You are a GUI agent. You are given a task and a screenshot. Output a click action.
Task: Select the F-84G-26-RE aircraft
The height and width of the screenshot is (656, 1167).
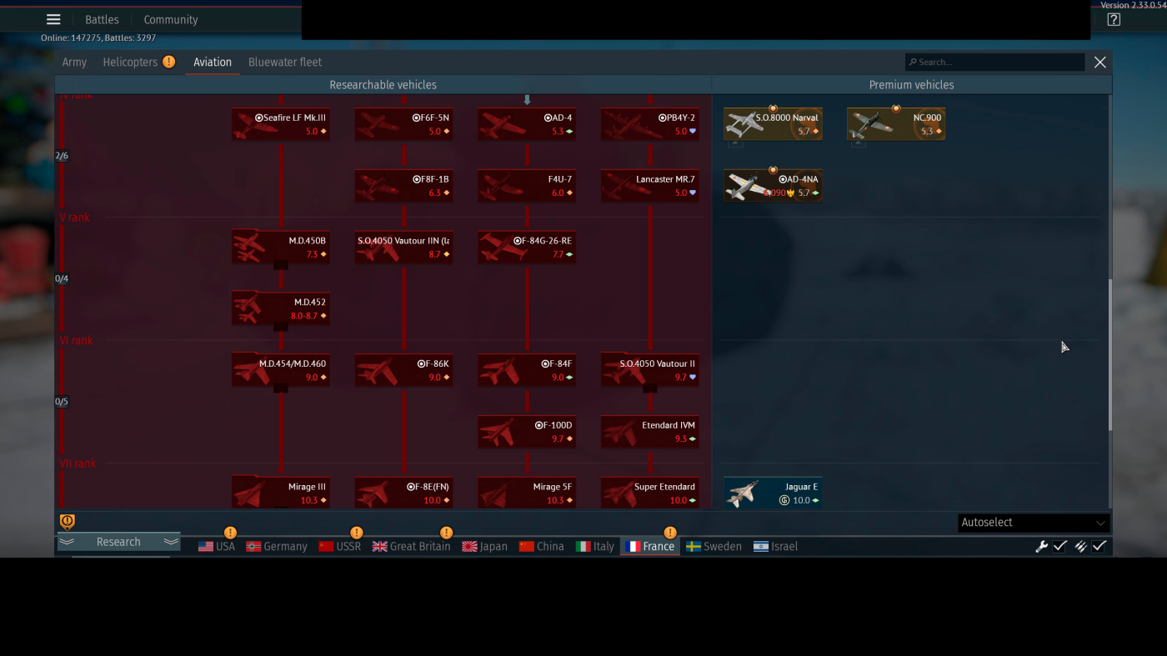click(527, 248)
